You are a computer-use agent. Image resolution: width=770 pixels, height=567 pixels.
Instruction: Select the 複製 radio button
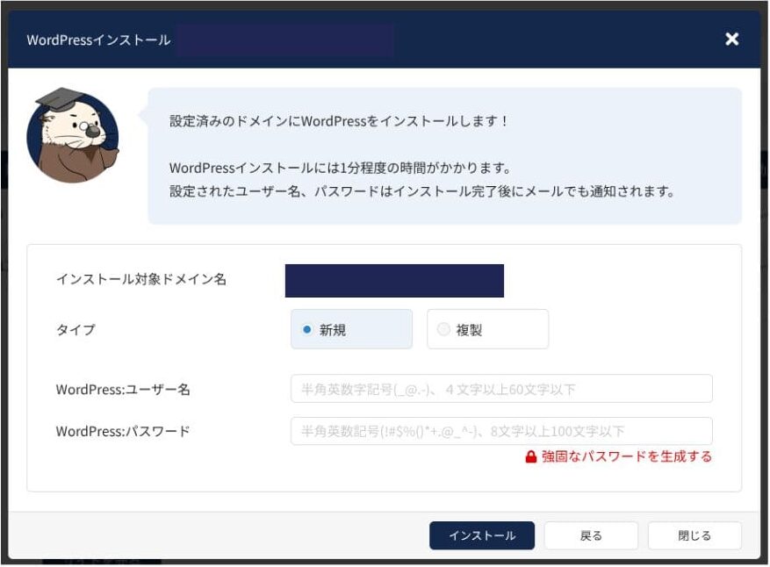click(x=443, y=330)
